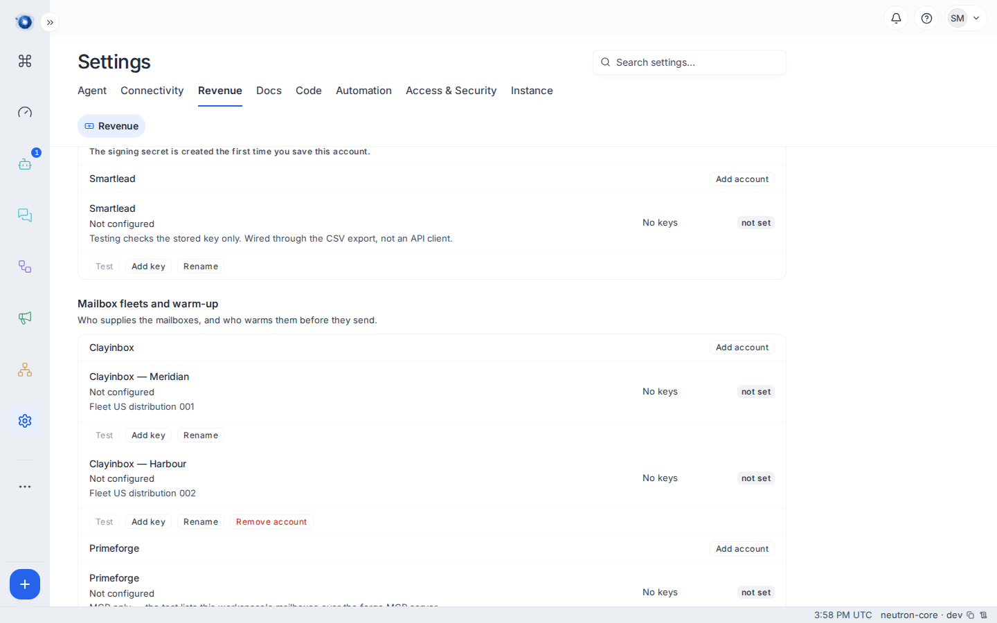Click the Primeforge 'not set' badge
The height and width of the screenshot is (623, 997).
(x=756, y=593)
